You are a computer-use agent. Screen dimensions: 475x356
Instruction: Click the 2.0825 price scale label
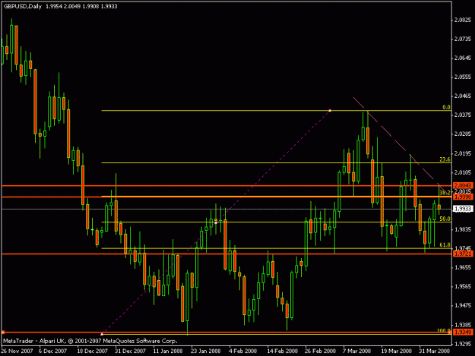click(463, 20)
